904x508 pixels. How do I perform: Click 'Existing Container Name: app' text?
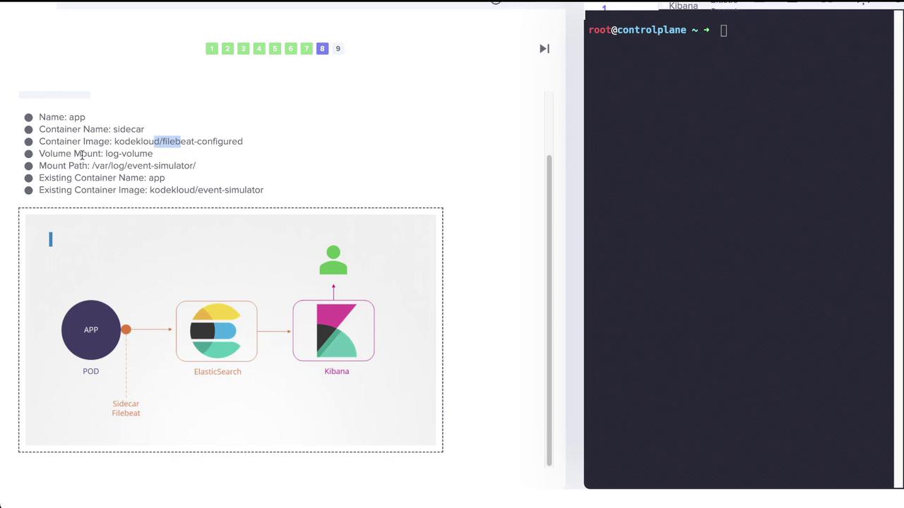point(102,178)
